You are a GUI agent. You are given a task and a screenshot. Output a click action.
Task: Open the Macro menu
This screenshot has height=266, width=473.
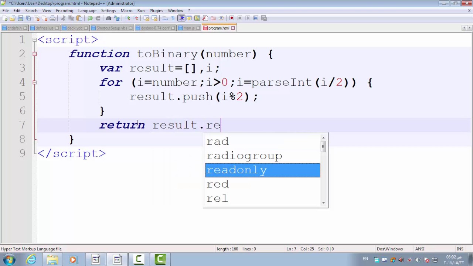pyautogui.click(x=126, y=11)
